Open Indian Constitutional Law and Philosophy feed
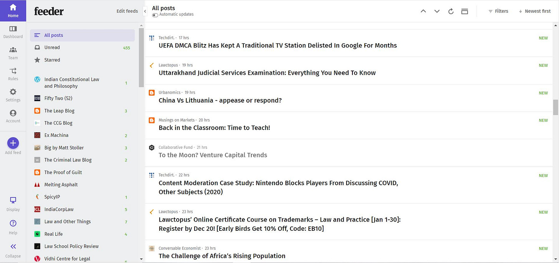The image size is (559, 263). click(x=83, y=83)
